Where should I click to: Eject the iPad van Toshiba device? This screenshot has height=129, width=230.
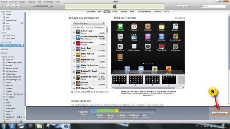[x=22, y=45]
